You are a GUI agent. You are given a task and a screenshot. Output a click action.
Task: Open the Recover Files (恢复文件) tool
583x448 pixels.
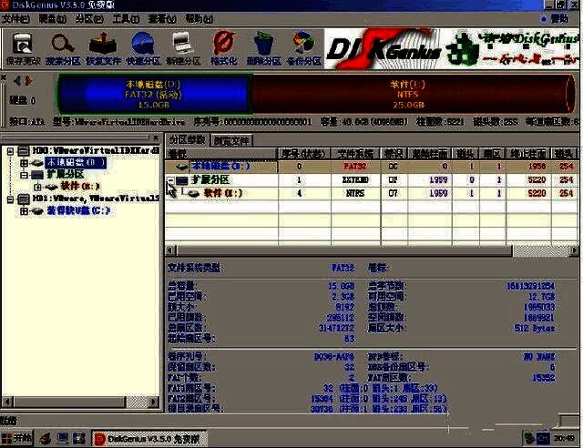pyautogui.click(x=102, y=47)
